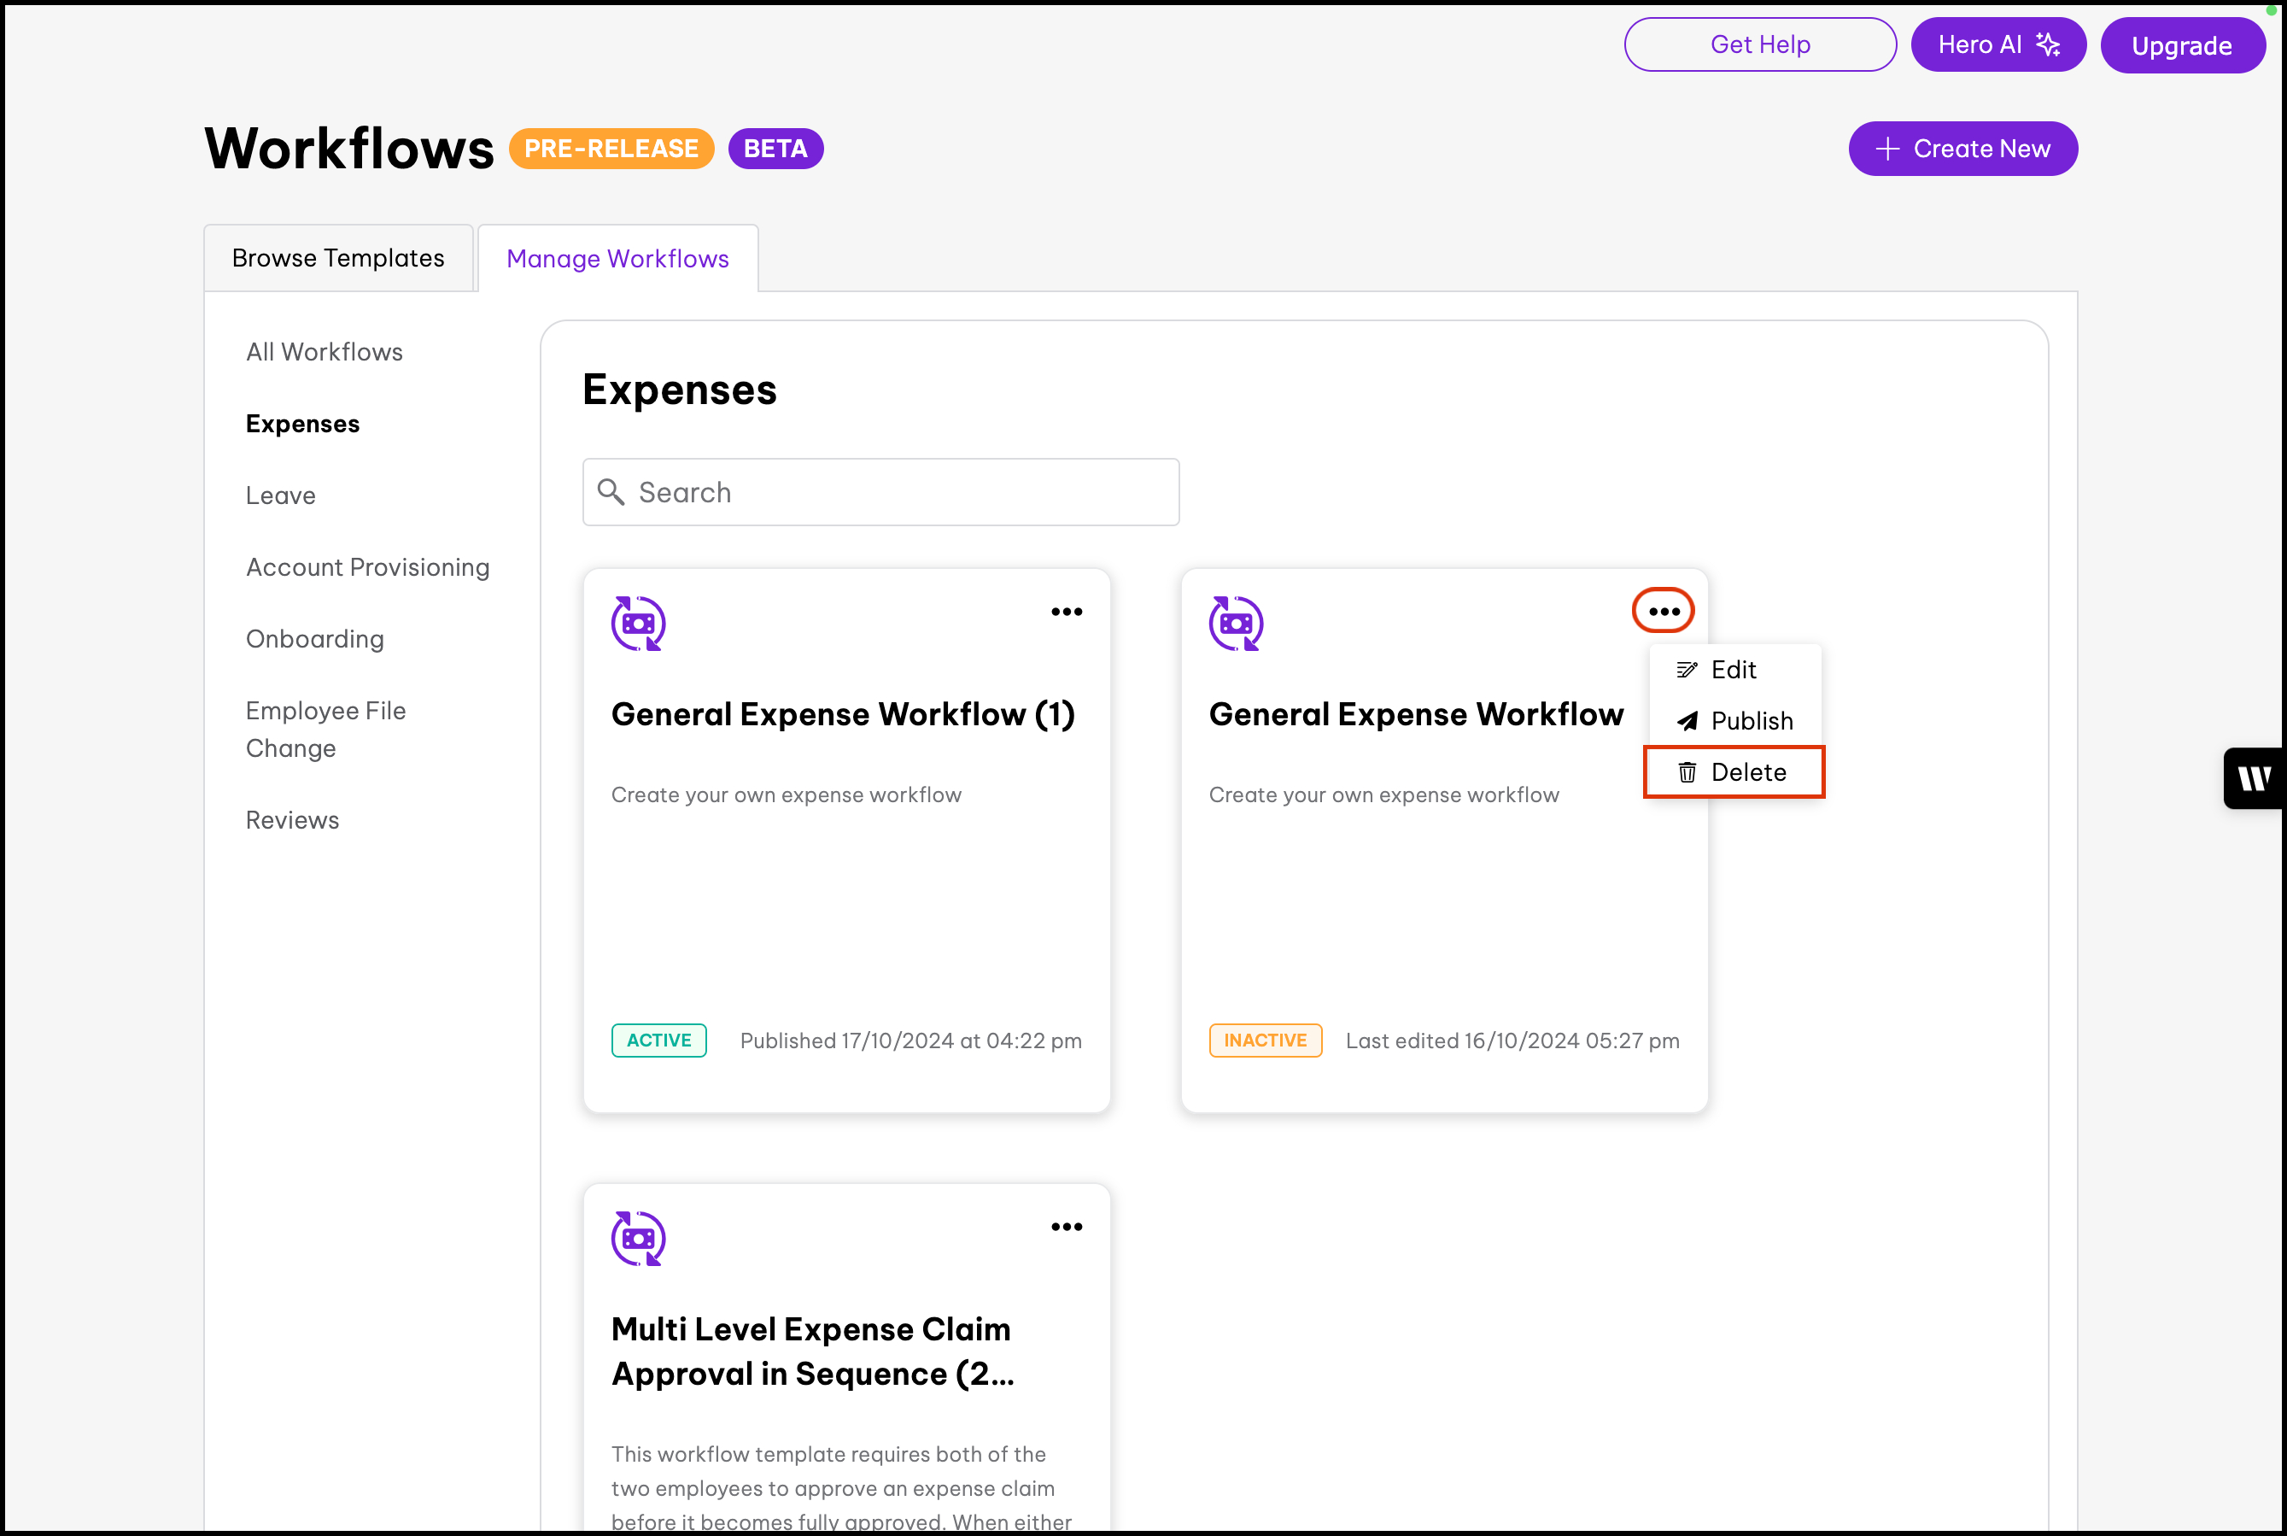The width and height of the screenshot is (2287, 1536).
Task: Click expense icon on Multi Level Expense card
Action: tap(638, 1238)
